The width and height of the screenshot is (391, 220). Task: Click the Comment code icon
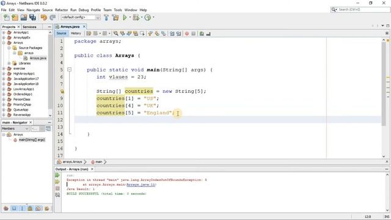(x=202, y=34)
